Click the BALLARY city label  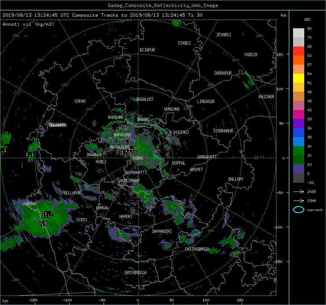tap(236, 179)
